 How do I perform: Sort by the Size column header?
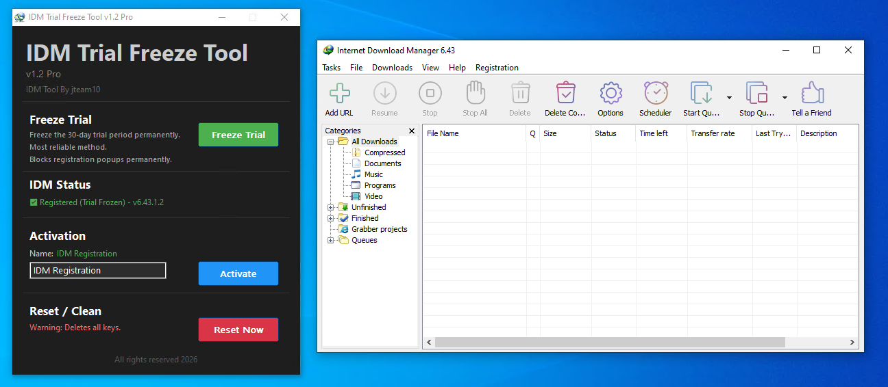point(565,133)
